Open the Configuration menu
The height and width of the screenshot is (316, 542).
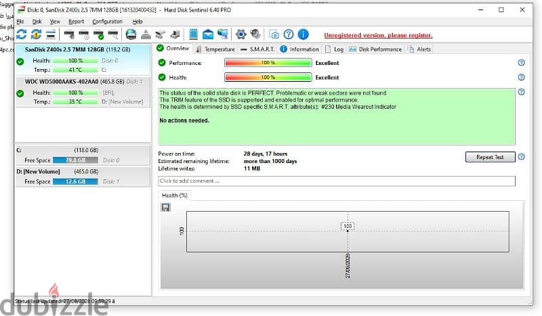107,22
